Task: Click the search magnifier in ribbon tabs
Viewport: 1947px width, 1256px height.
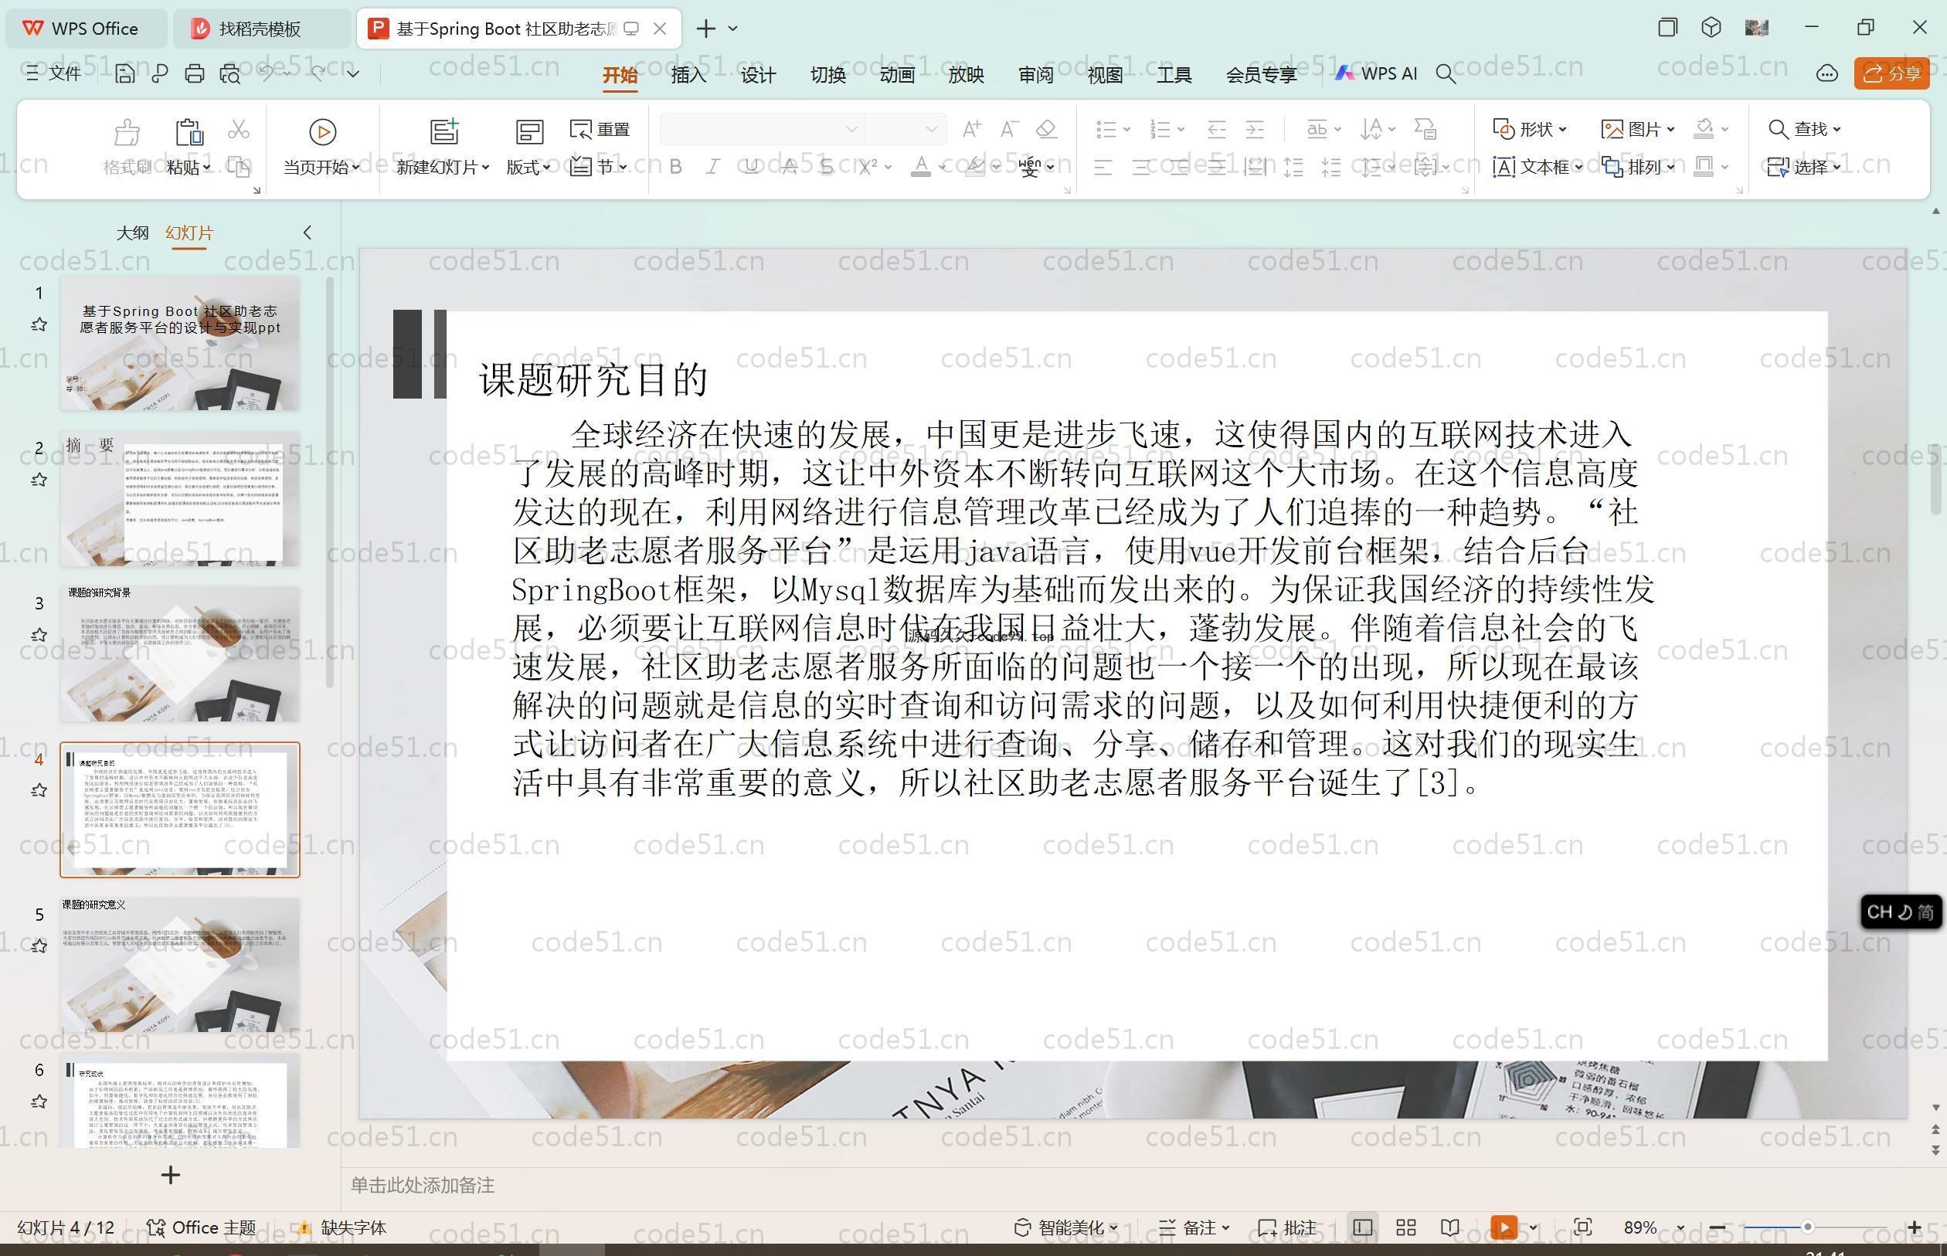Action: click(x=1446, y=74)
